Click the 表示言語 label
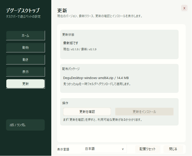This screenshot has width=192, height=156. [x=63, y=149]
